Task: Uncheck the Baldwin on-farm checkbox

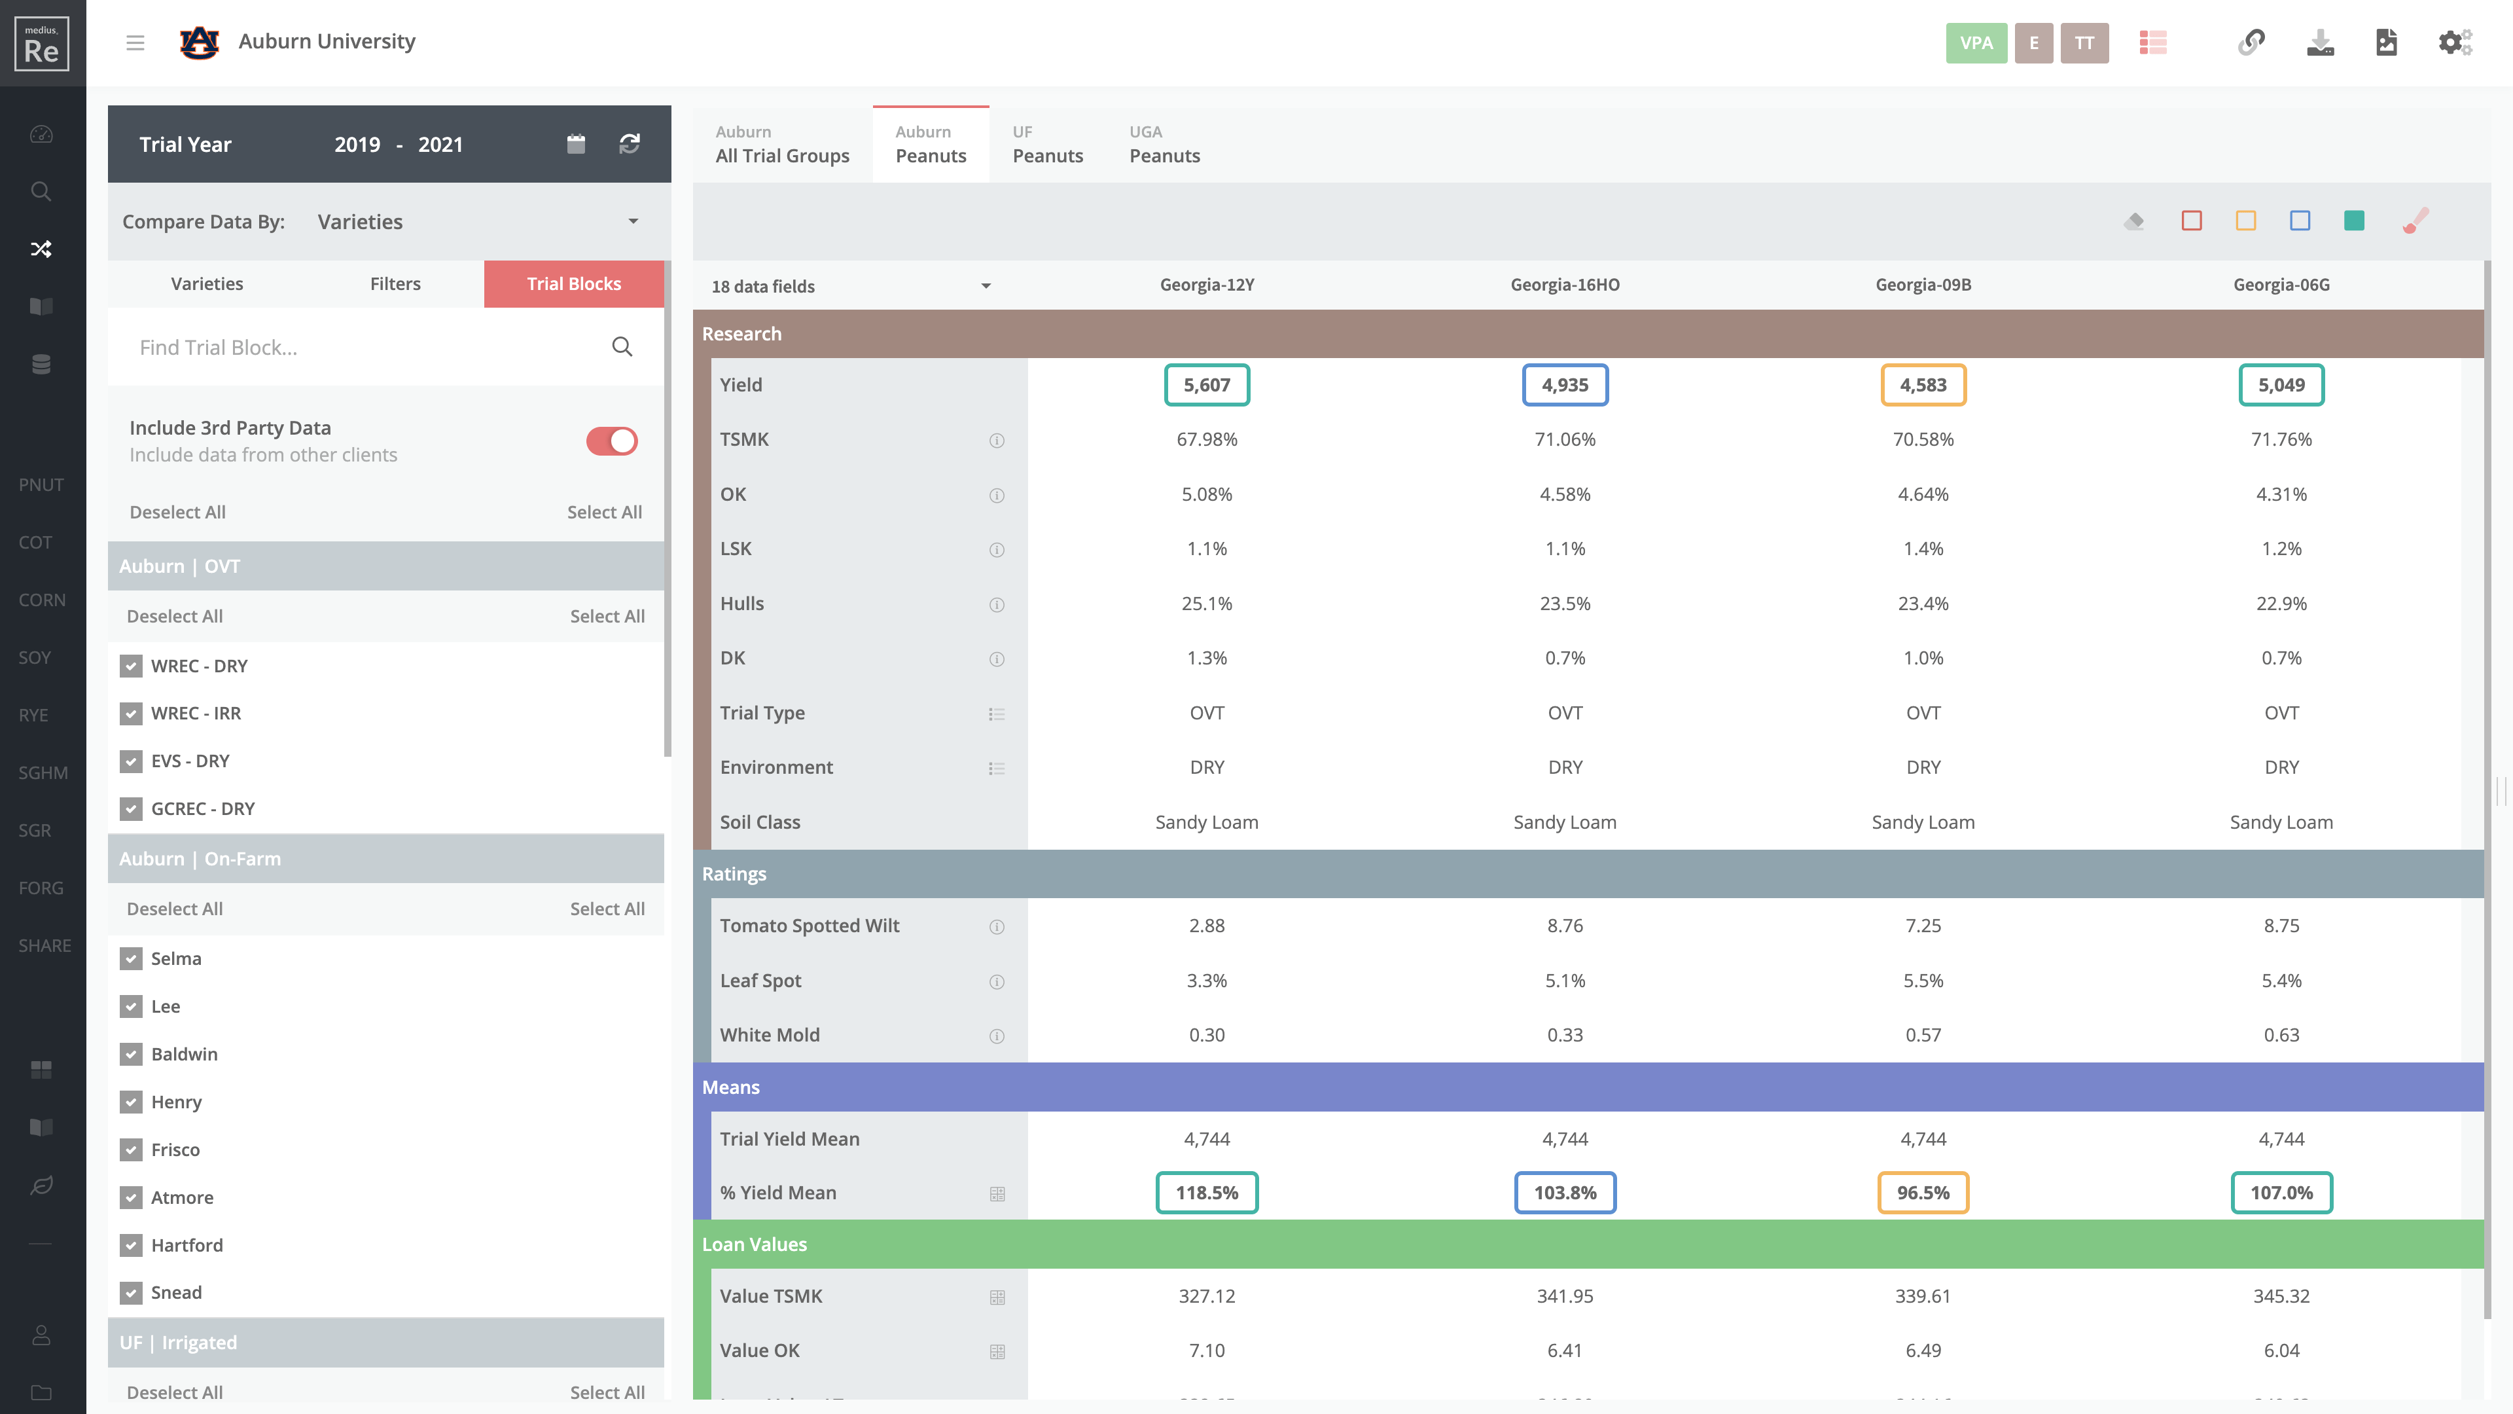Action: click(x=131, y=1054)
